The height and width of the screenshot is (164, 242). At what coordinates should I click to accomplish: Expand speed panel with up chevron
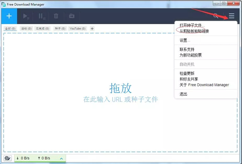click(x=61, y=158)
